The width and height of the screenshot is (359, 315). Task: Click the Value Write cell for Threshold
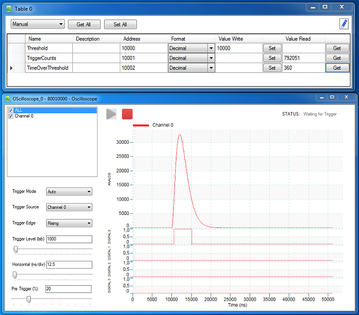click(x=238, y=48)
